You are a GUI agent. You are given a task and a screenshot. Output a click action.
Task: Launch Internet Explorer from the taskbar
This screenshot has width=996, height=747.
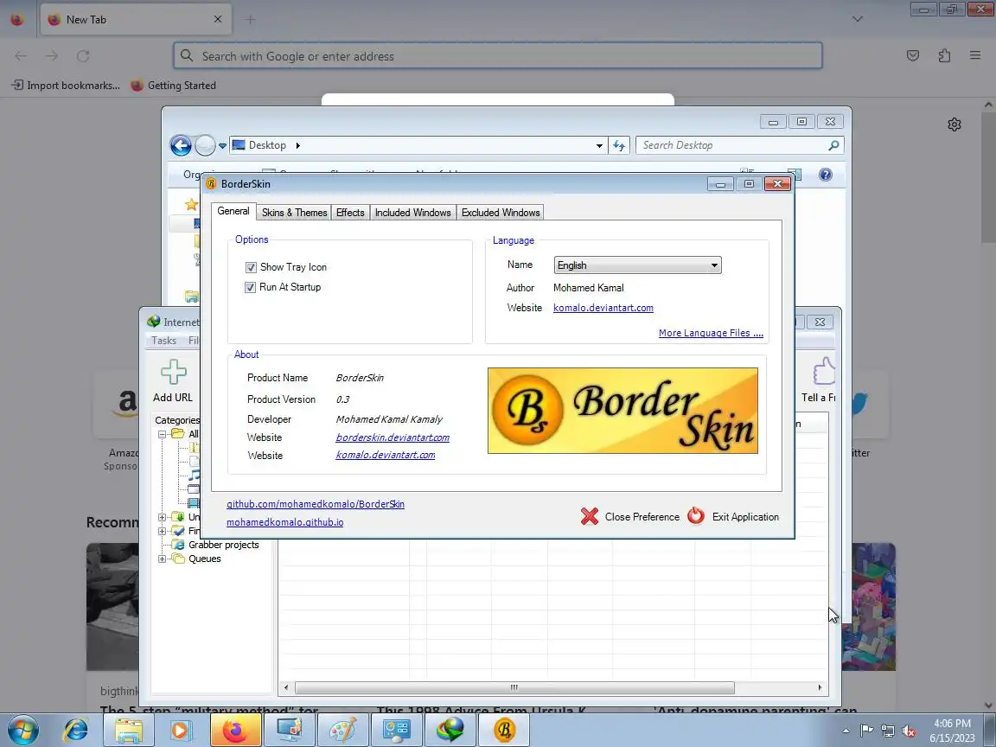[x=75, y=730]
